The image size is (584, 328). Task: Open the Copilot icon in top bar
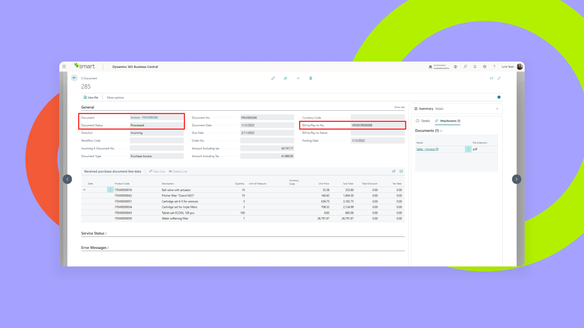[456, 67]
